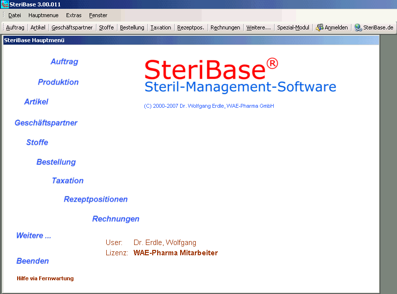Click the Weitere ... main menu link
Viewport: 397px width, 294px height.
(x=34, y=236)
